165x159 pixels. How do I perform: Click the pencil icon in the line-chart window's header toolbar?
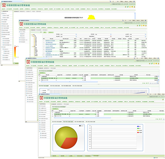tap(150, 63)
